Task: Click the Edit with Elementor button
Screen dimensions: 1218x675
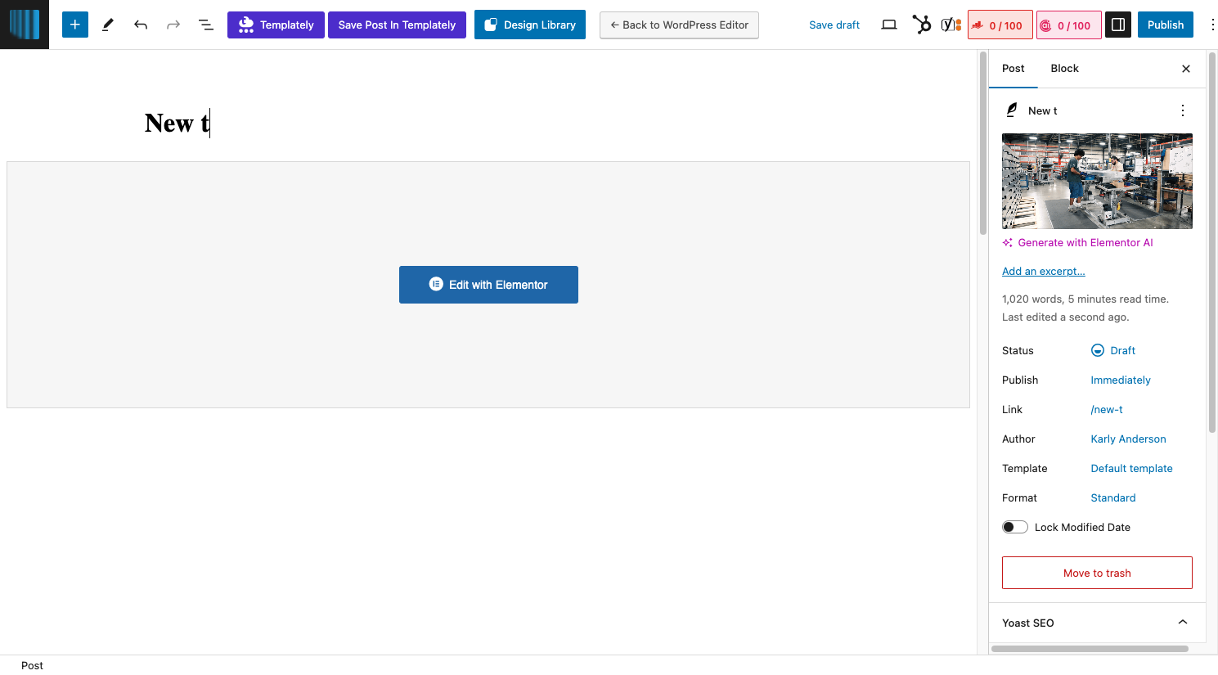Action: (x=488, y=285)
